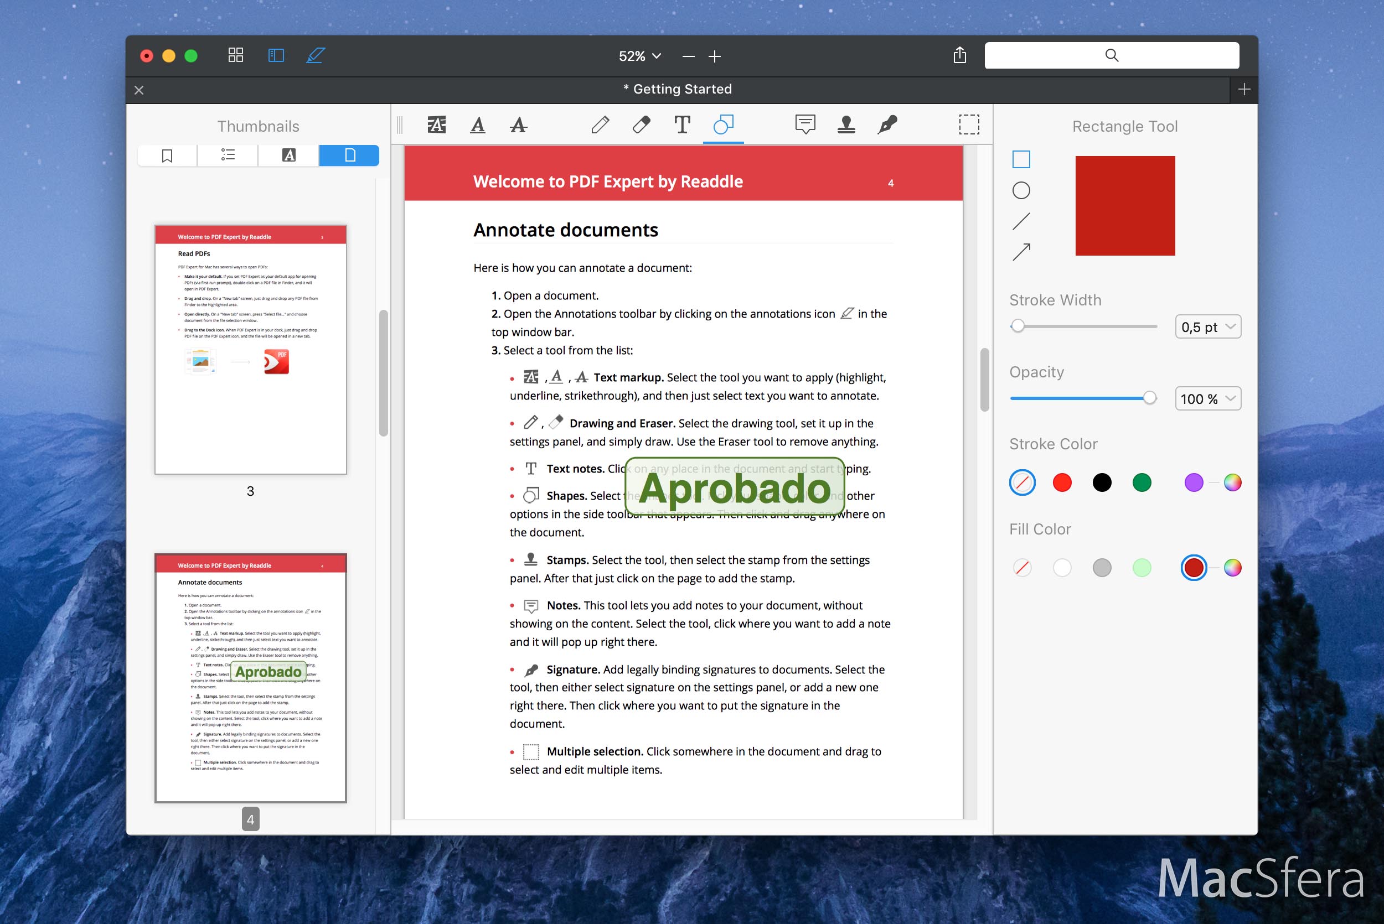Image resolution: width=1384 pixels, height=924 pixels.
Task: Click the Stroke Width slider knob
Action: coord(1018,326)
